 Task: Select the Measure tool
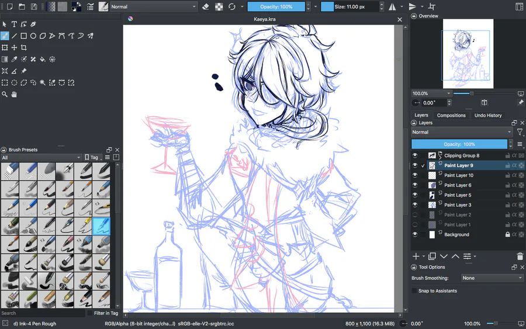coord(14,71)
